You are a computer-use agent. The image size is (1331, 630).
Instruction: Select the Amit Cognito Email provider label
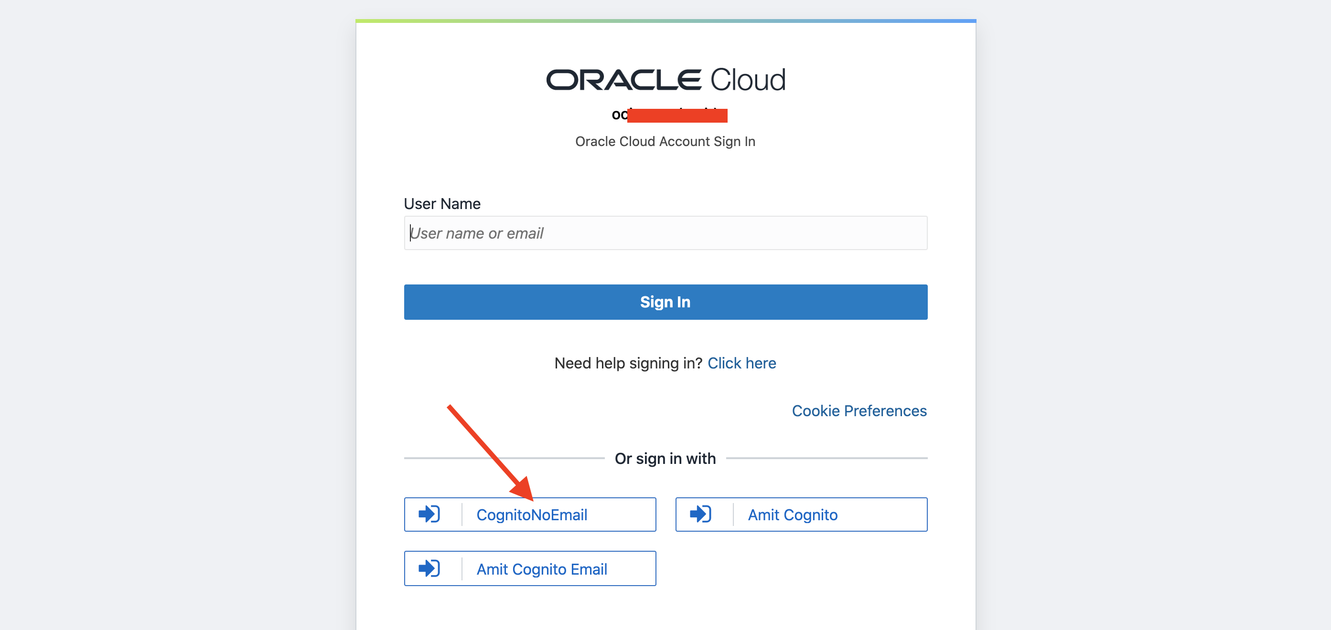(x=541, y=568)
